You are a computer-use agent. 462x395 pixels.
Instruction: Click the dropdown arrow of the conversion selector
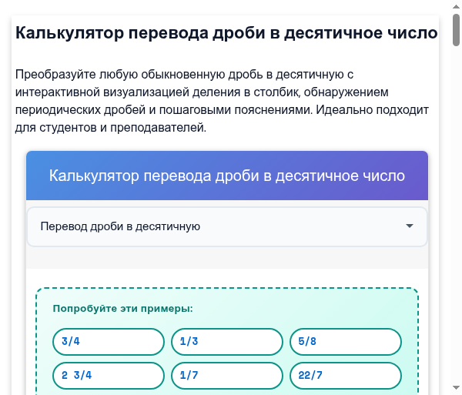pos(410,226)
